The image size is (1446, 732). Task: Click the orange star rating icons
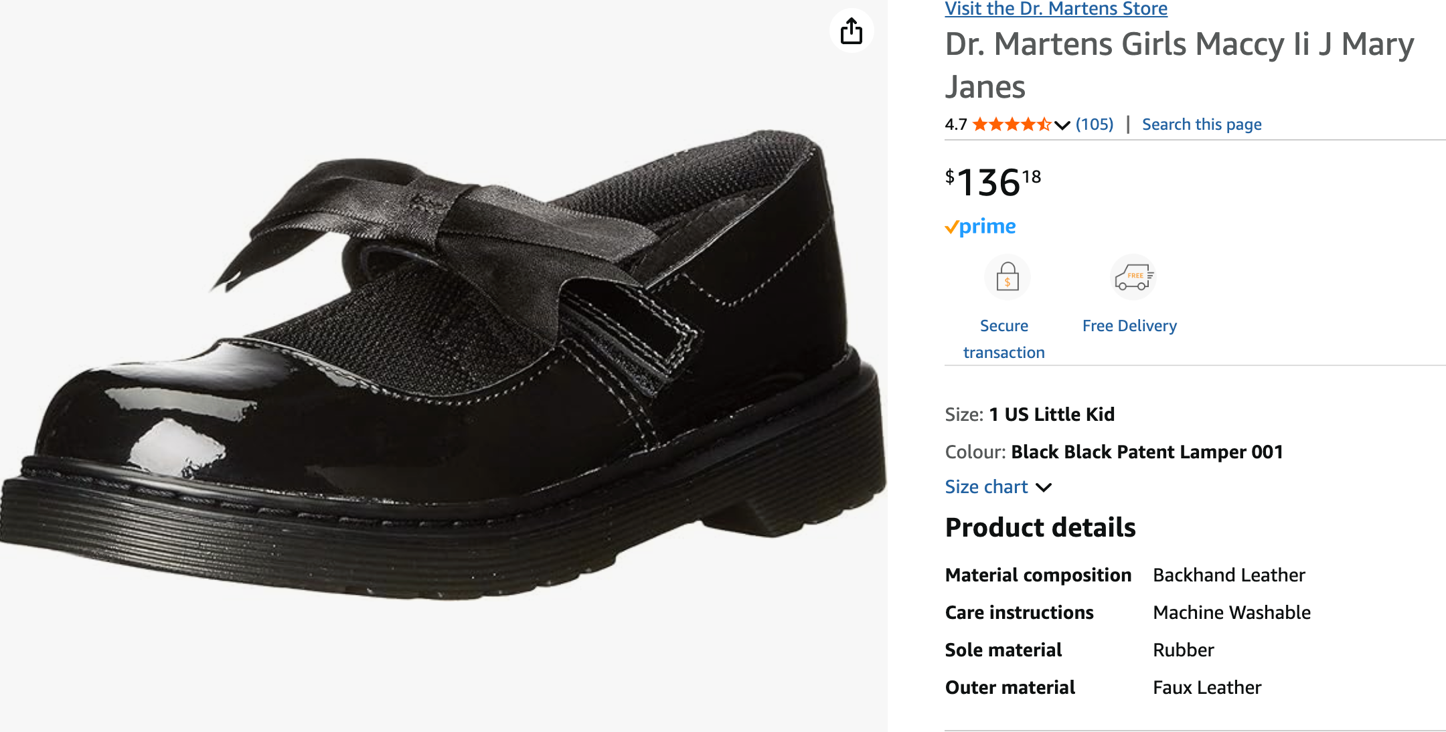coord(1011,124)
